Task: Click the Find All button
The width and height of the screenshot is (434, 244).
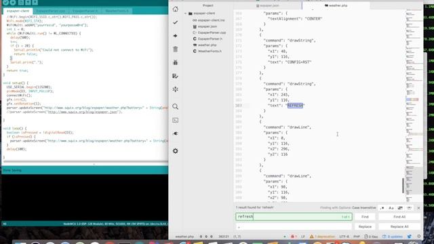Action: click(399, 217)
